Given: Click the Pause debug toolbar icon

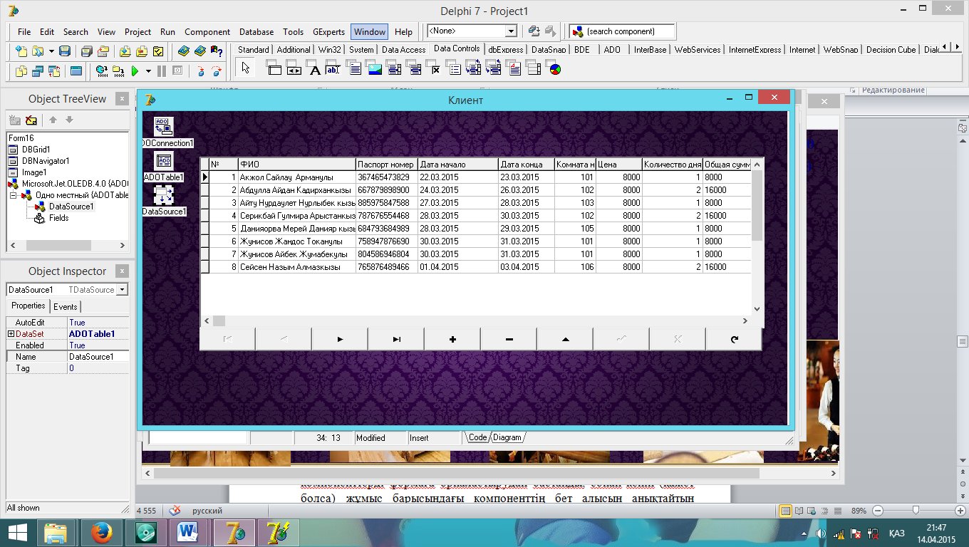Looking at the screenshot, I should coord(162,71).
